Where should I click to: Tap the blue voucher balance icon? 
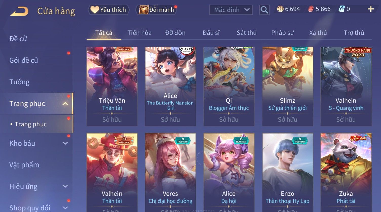click(x=342, y=9)
